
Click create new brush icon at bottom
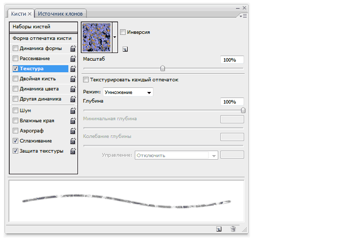(218, 229)
